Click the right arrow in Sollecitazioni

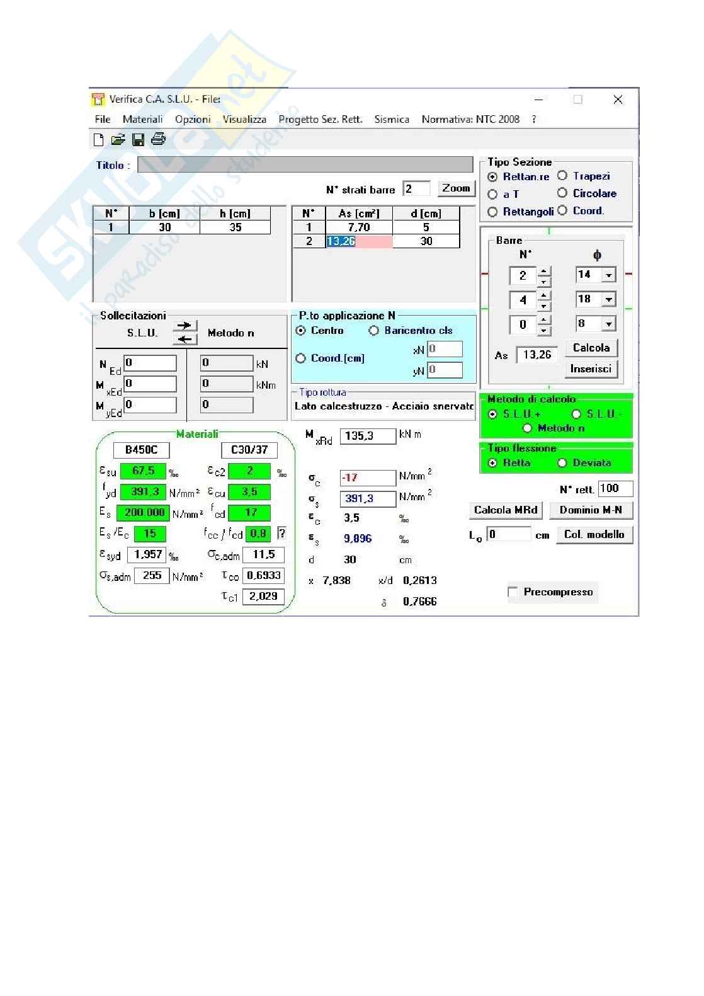(x=185, y=326)
